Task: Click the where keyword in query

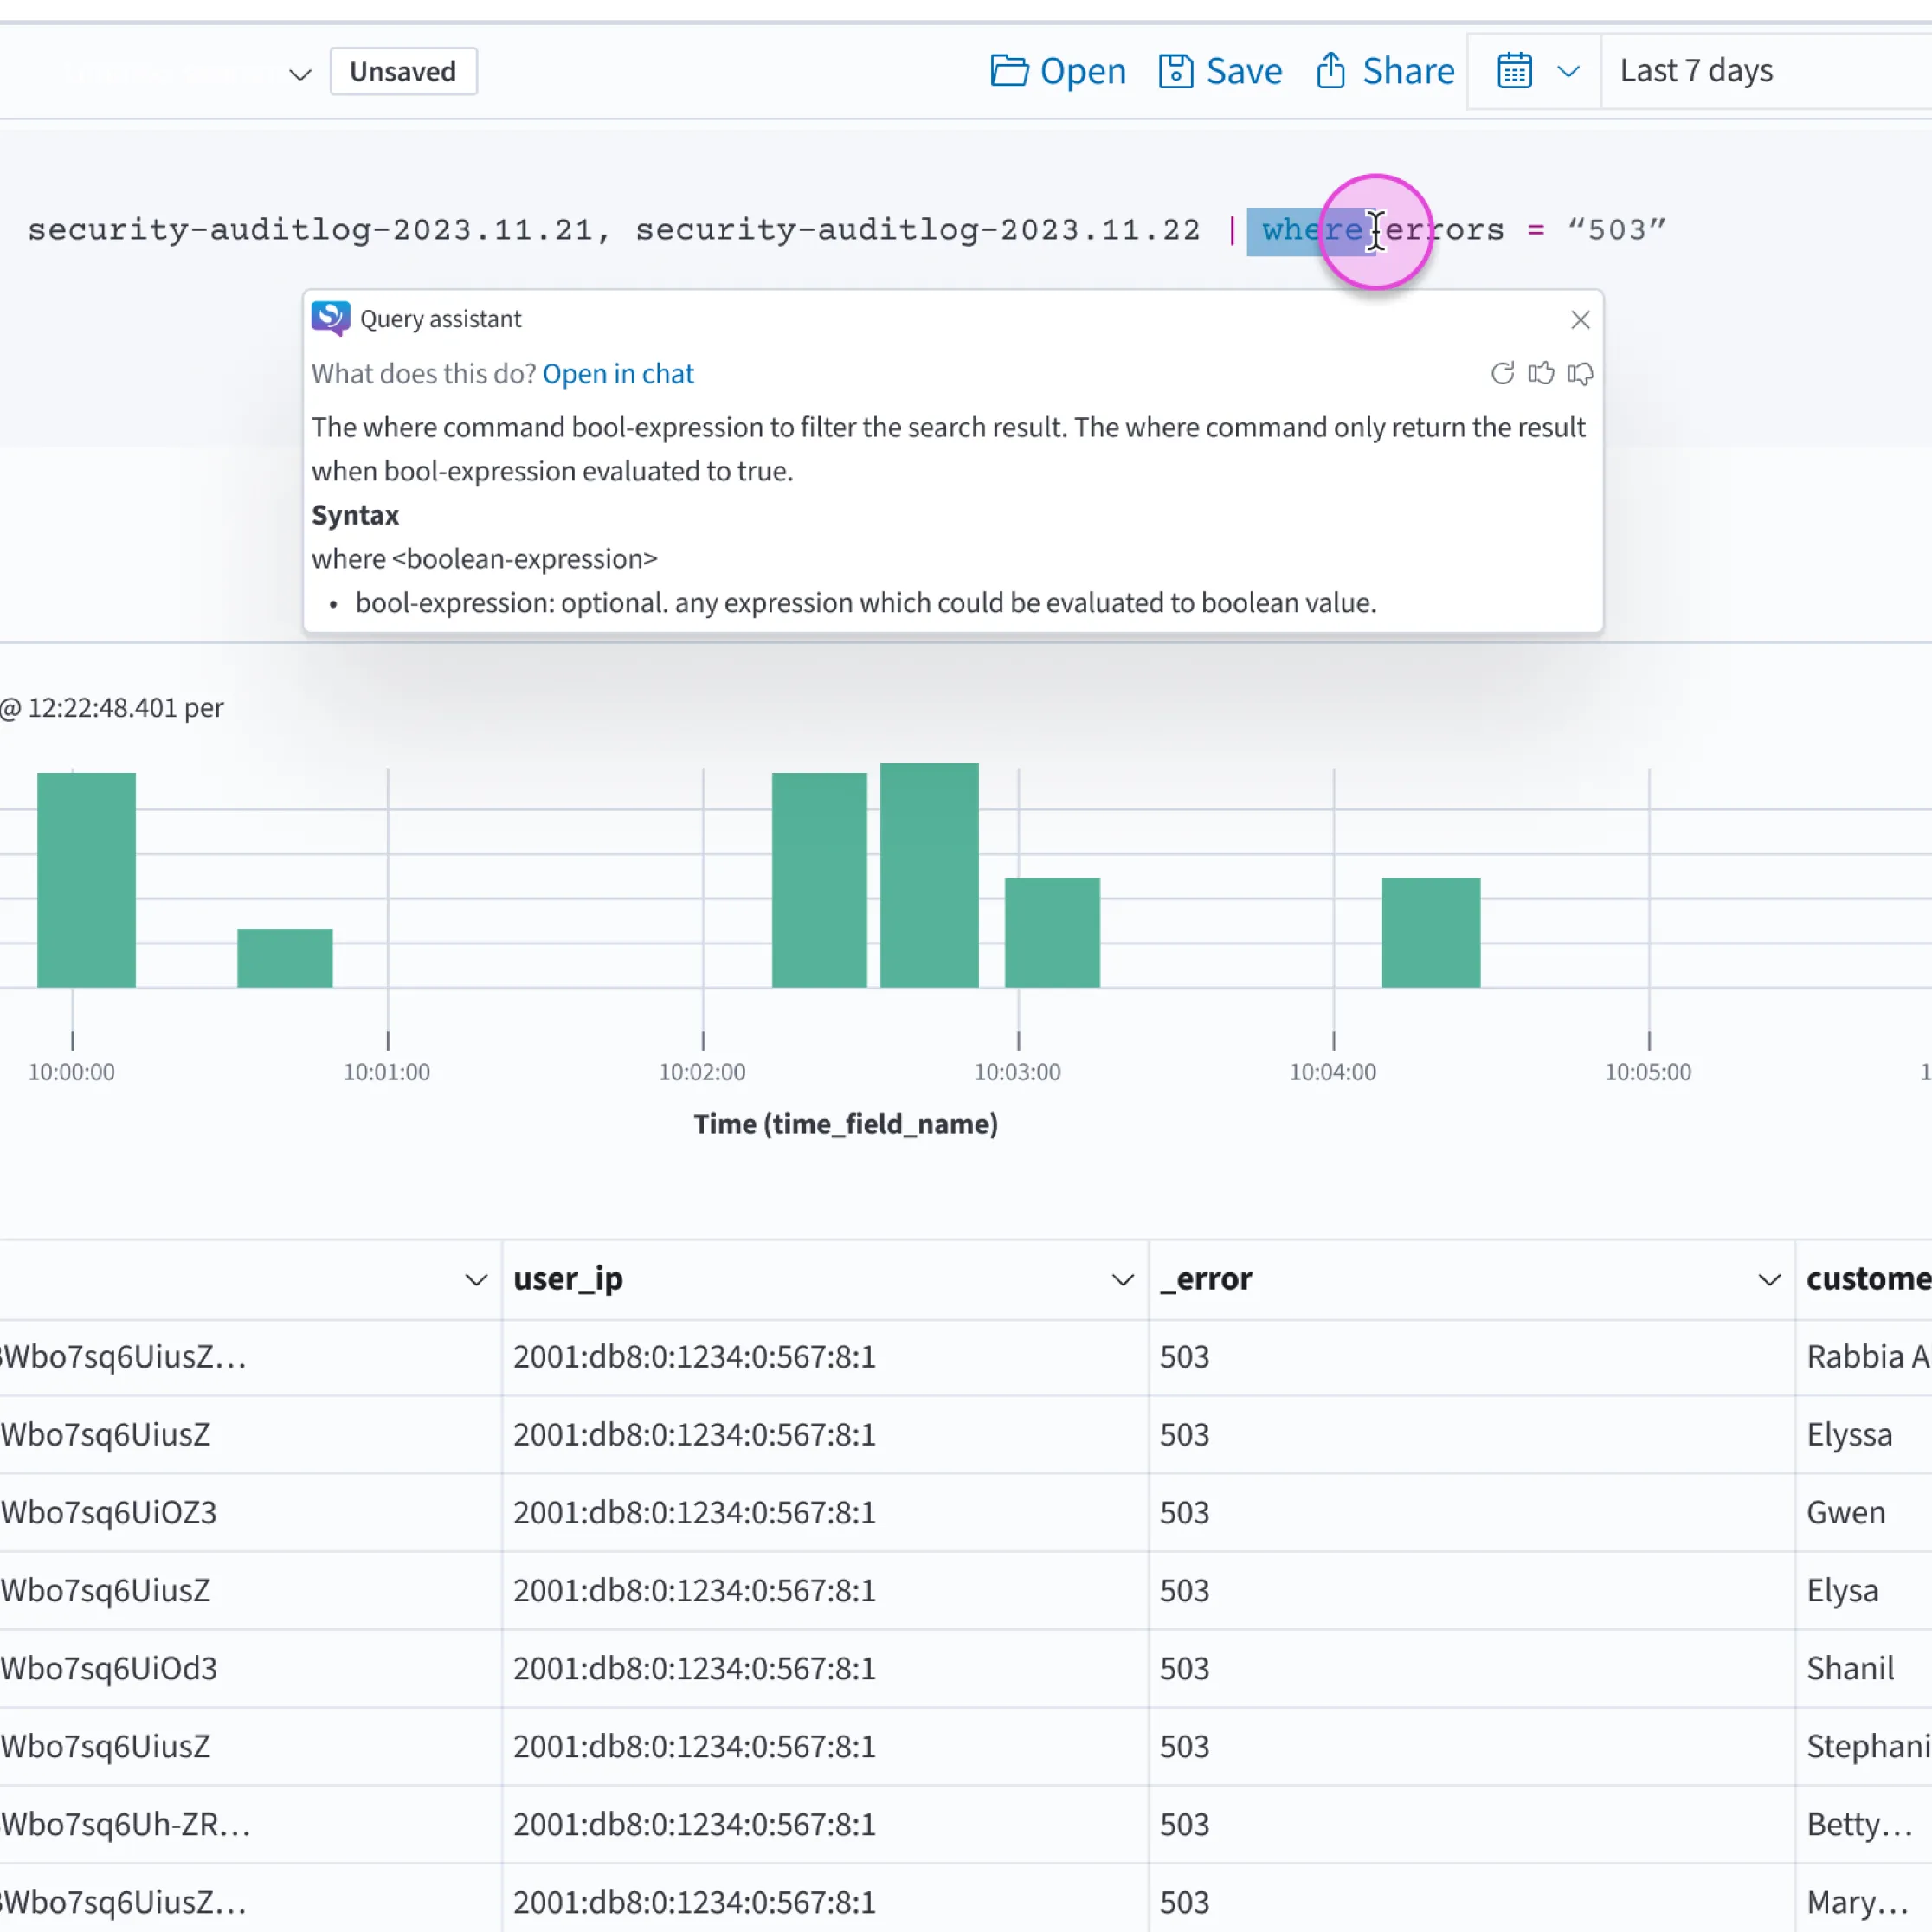Action: pos(1312,230)
